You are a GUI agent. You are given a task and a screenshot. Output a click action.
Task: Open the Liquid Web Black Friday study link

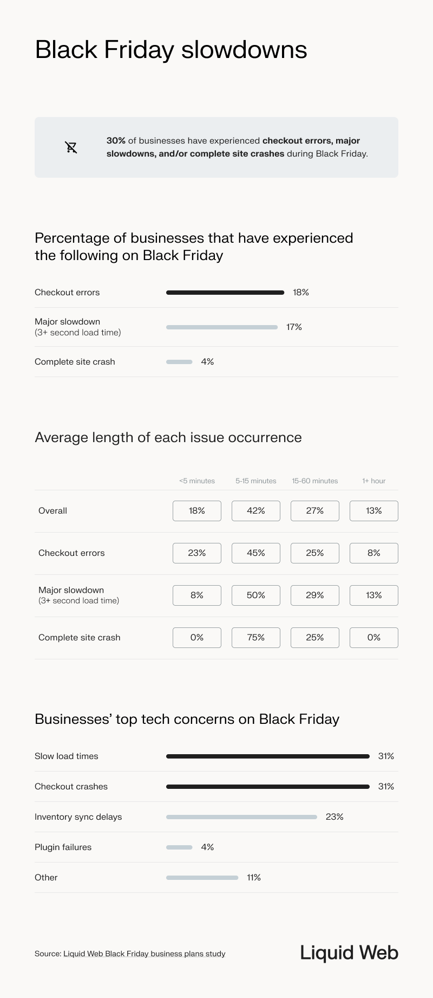[144, 954]
